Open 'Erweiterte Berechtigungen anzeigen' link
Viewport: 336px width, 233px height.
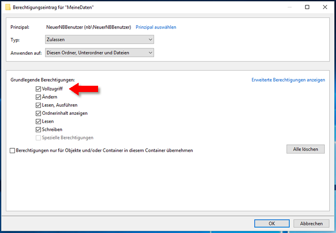[x=288, y=80]
